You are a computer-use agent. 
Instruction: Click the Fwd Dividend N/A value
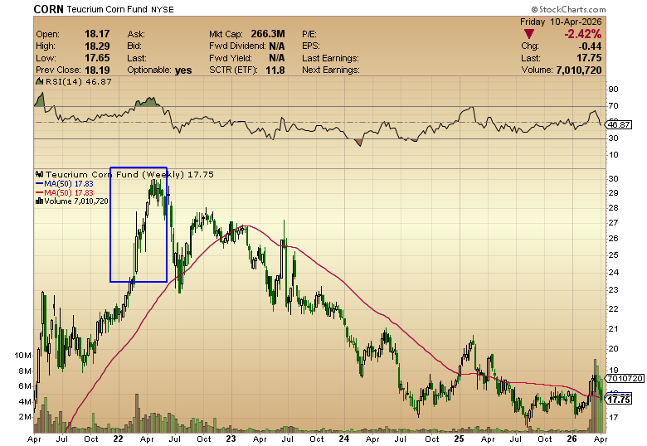pyautogui.click(x=277, y=46)
